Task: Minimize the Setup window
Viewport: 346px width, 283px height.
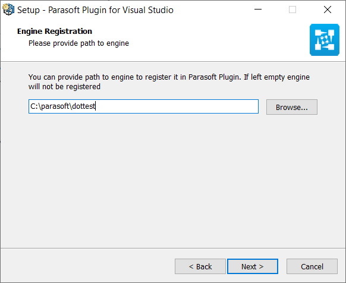Action: (x=258, y=10)
